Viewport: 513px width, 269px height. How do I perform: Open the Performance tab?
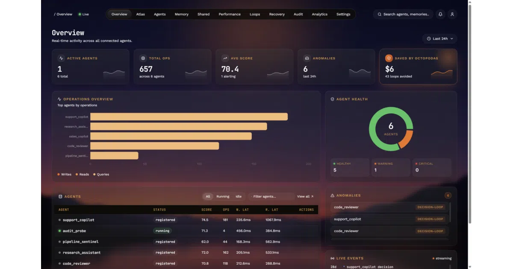click(230, 14)
